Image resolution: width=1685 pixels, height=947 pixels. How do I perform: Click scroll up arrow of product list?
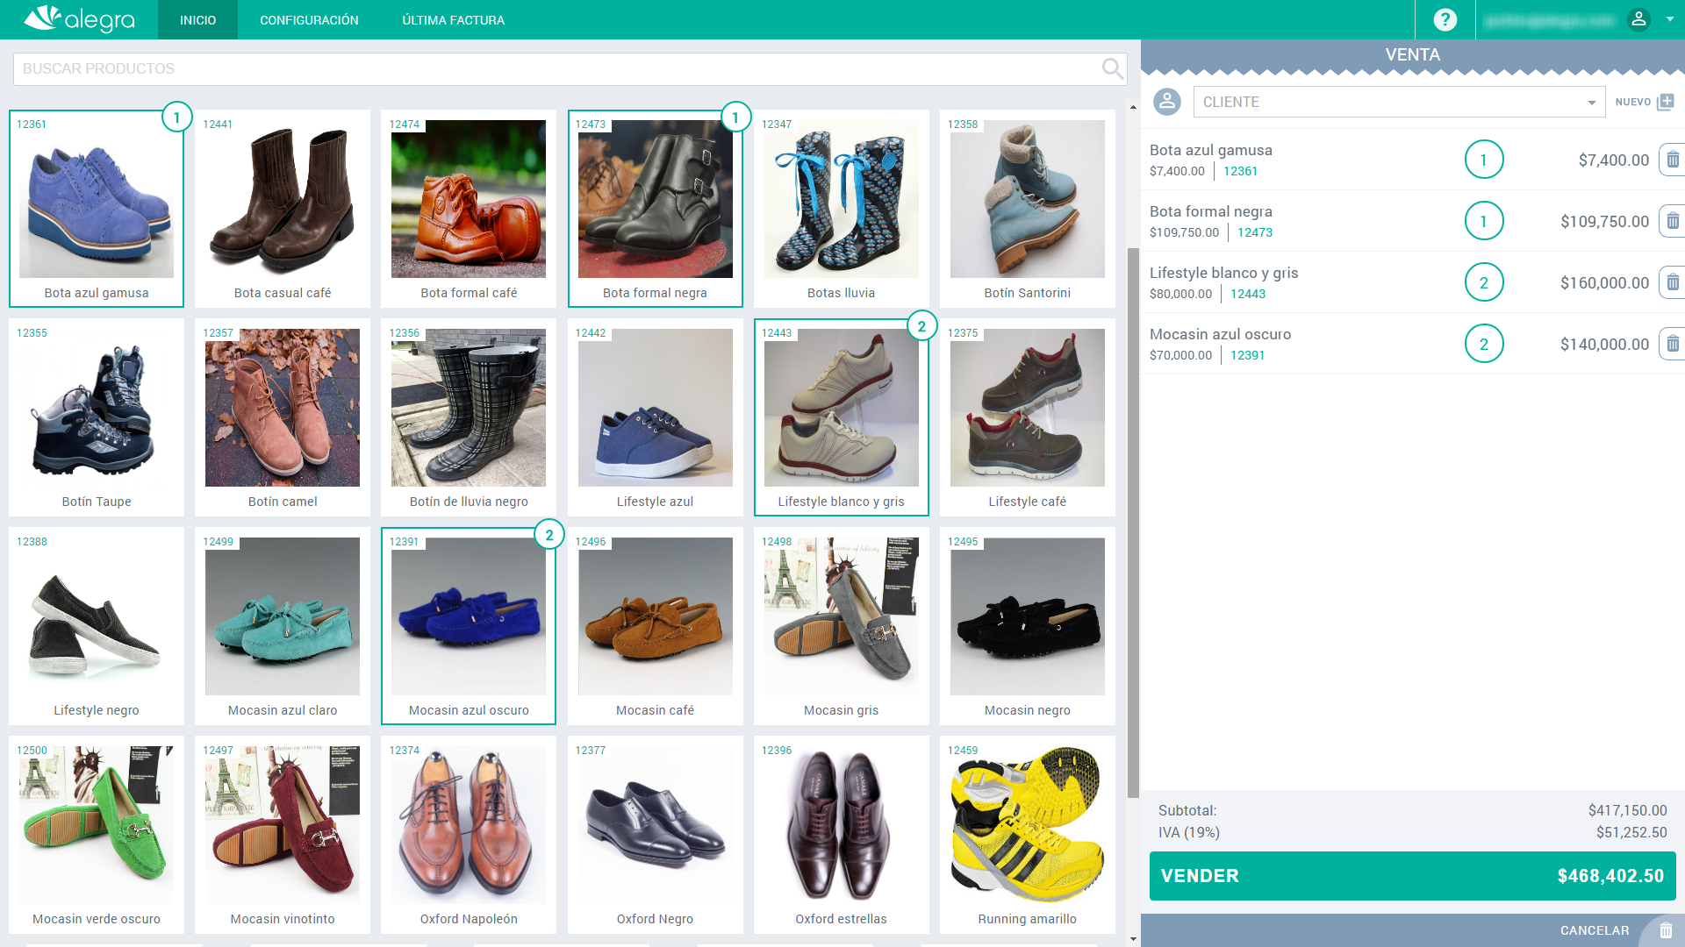(1133, 107)
